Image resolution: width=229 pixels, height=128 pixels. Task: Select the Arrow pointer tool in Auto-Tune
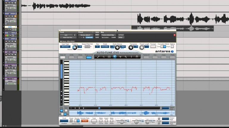click(114, 57)
